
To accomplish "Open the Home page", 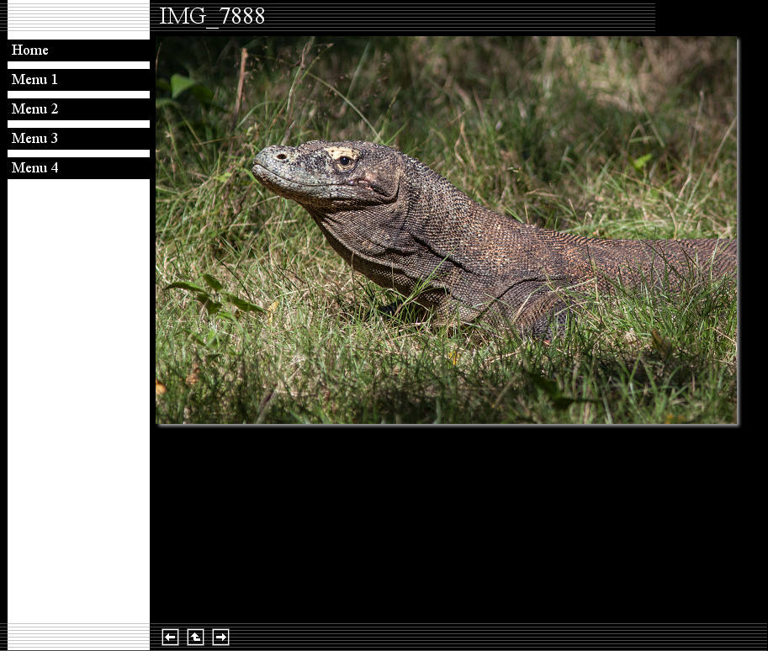I will 30,50.
